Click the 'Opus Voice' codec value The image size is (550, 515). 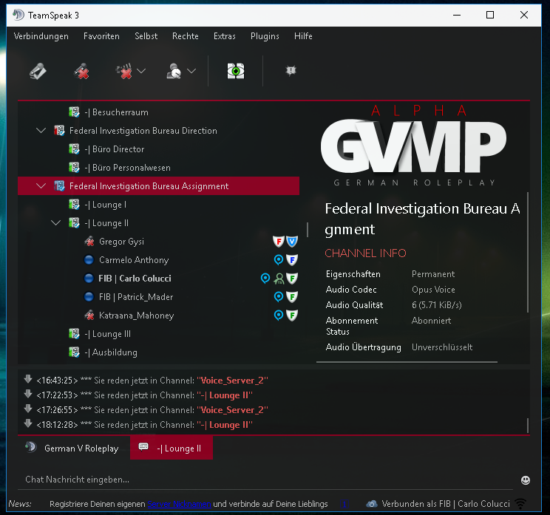(x=433, y=290)
